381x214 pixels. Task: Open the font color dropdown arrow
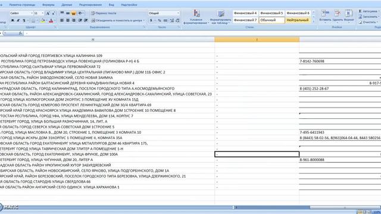(x=55, y=21)
